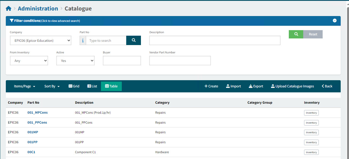Open the Import option

pyautogui.click(x=233, y=86)
